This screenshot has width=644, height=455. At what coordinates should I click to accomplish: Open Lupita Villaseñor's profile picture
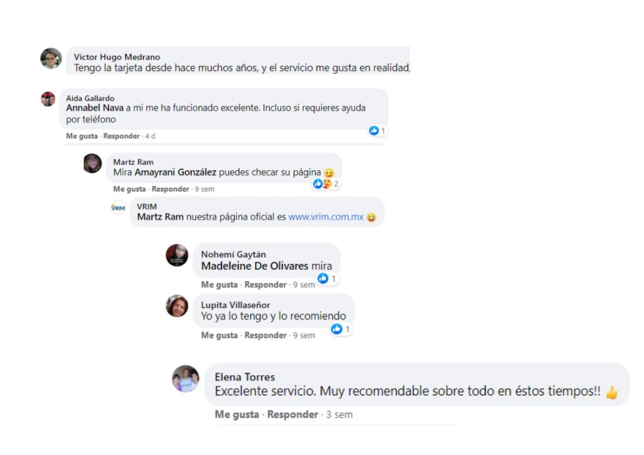[177, 305]
